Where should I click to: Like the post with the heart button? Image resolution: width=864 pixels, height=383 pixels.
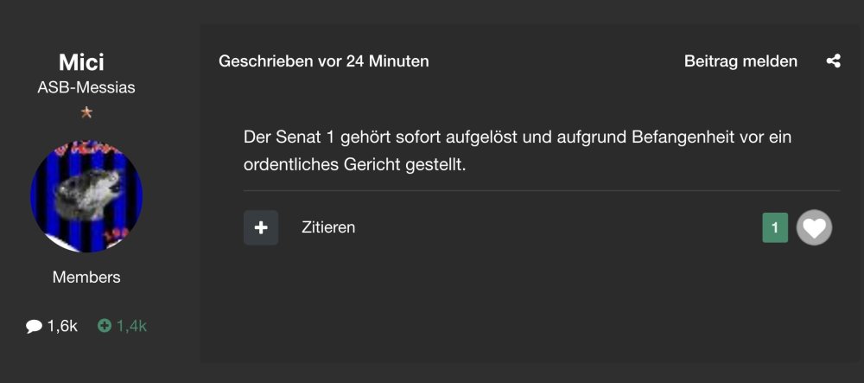tap(814, 228)
